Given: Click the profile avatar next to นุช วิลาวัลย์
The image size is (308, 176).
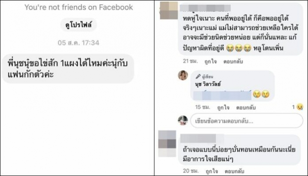Looking at the screenshot, I should coord(183,75).
